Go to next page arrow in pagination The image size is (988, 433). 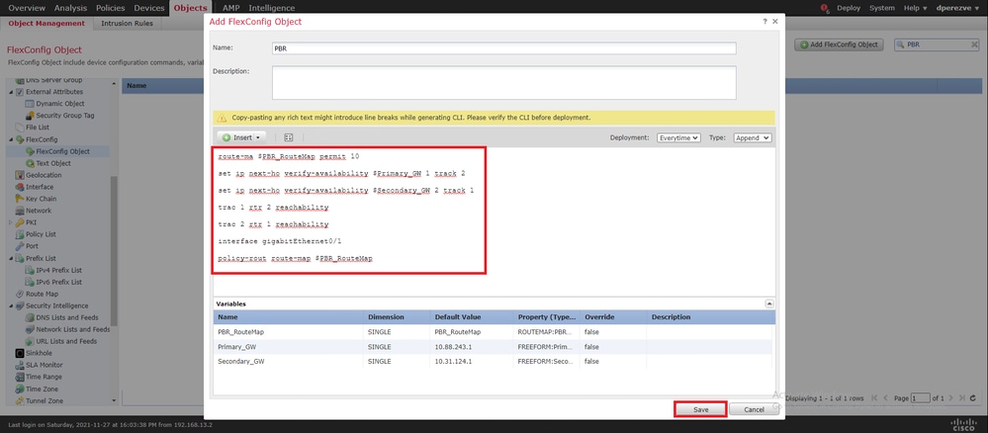(950, 398)
